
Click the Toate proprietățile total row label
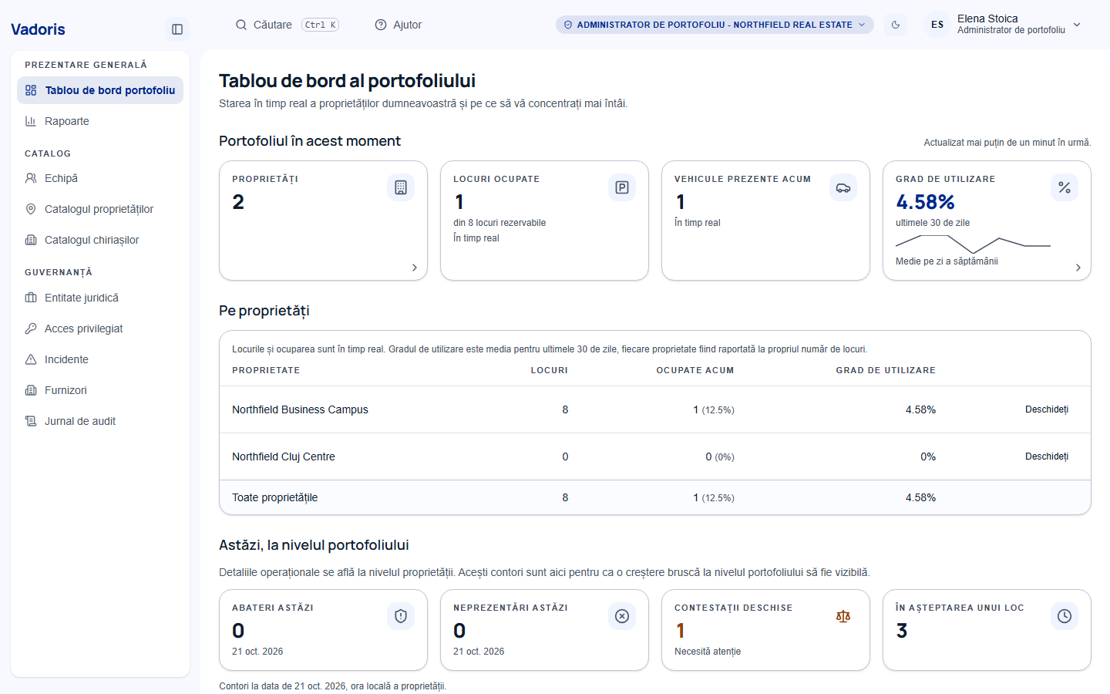(275, 497)
